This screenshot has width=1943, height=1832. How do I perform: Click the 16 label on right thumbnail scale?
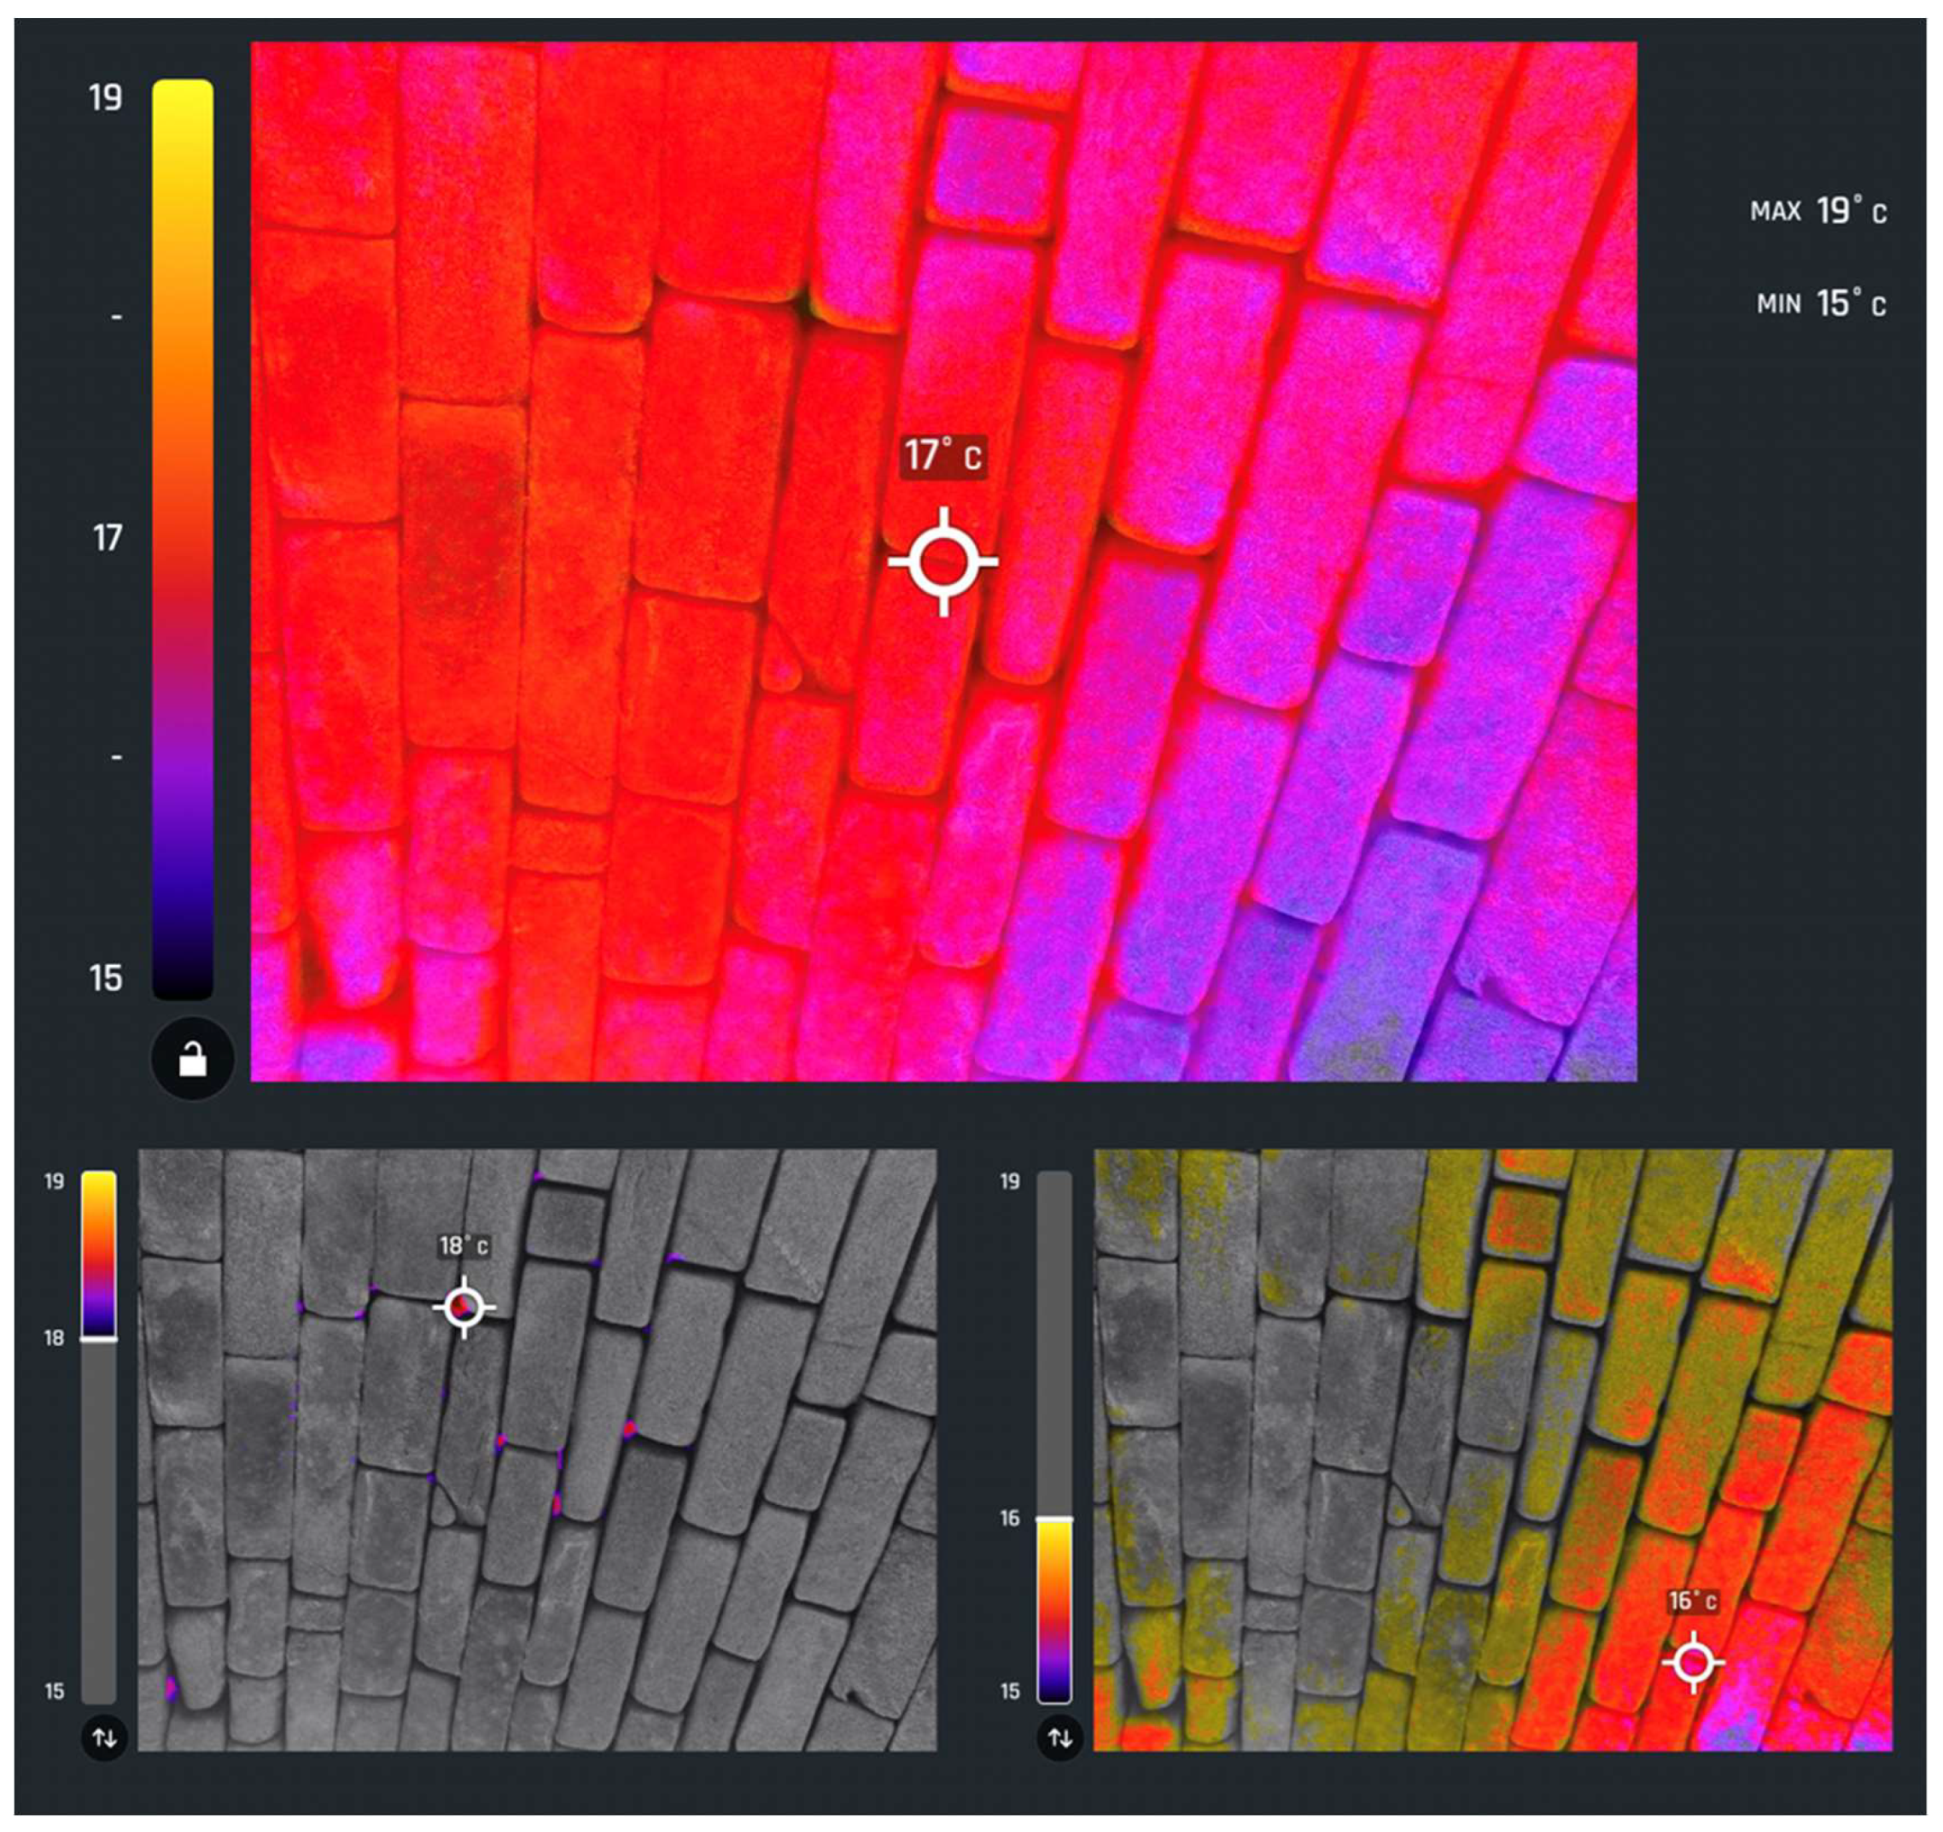point(1010,1517)
